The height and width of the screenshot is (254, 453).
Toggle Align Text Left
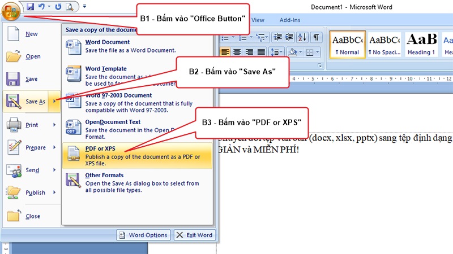(x=225, y=52)
